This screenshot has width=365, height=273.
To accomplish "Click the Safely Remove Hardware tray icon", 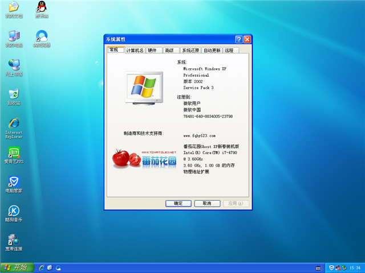I will [344, 268].
